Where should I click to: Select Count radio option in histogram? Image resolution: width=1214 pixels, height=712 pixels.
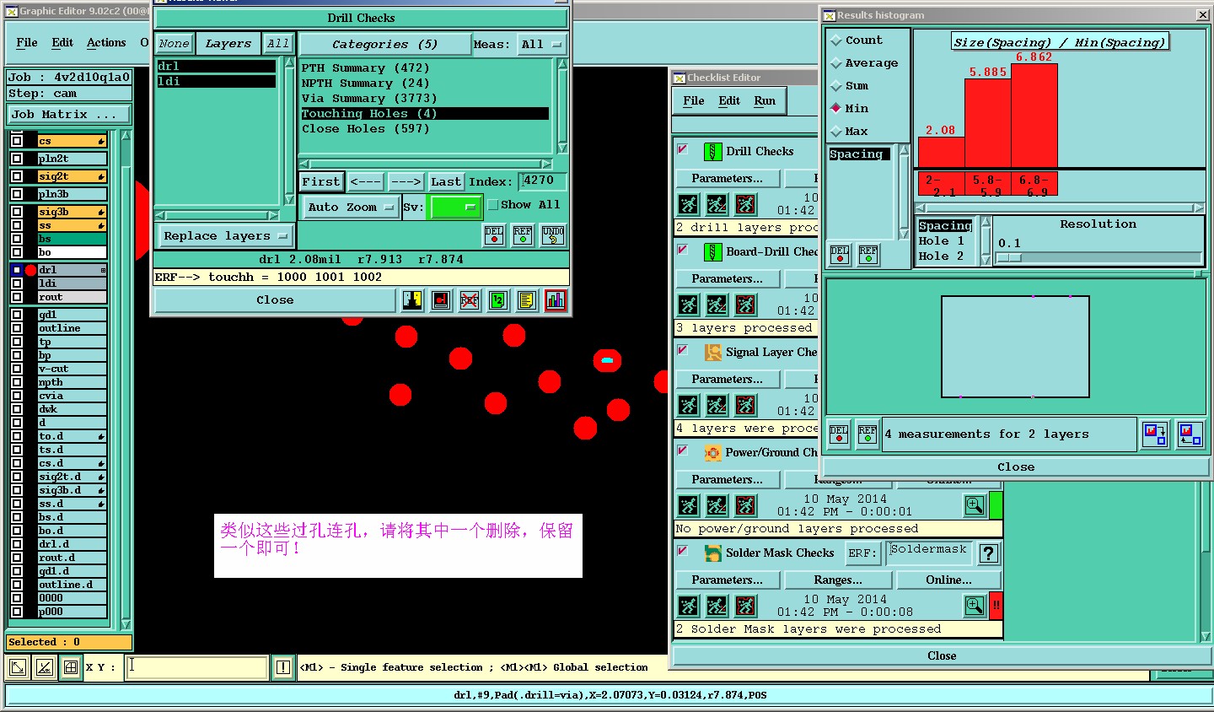pyautogui.click(x=836, y=40)
